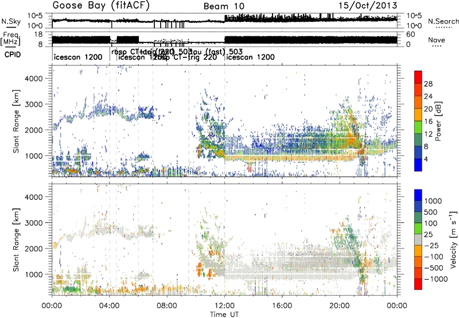Viewport: 459px width, 318px height.
Task: Click the '16' label on the Power scale
Action: coord(428,122)
